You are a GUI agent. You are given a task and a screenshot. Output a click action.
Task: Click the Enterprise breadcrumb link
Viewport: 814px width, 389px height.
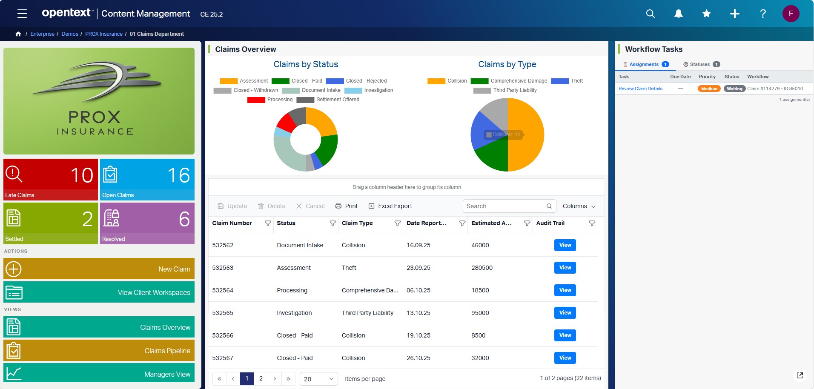click(43, 34)
